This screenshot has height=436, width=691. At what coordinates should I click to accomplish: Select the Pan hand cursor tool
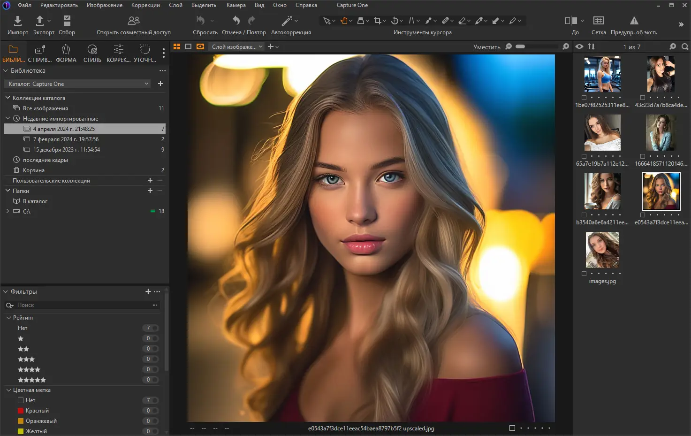344,21
